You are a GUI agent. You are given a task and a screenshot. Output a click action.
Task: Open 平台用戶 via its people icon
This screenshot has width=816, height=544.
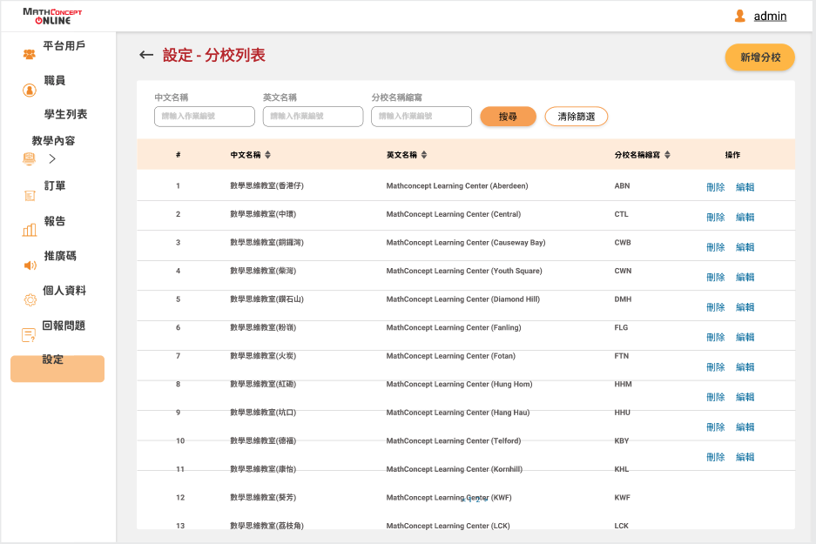point(29,54)
